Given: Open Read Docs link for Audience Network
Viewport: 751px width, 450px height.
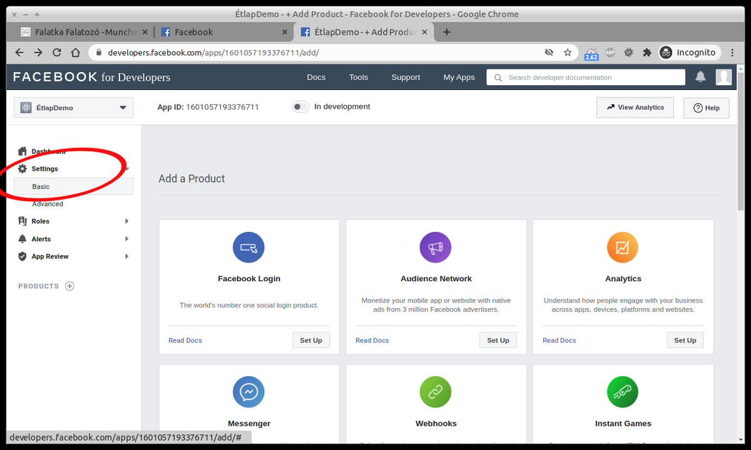Looking at the screenshot, I should (372, 341).
